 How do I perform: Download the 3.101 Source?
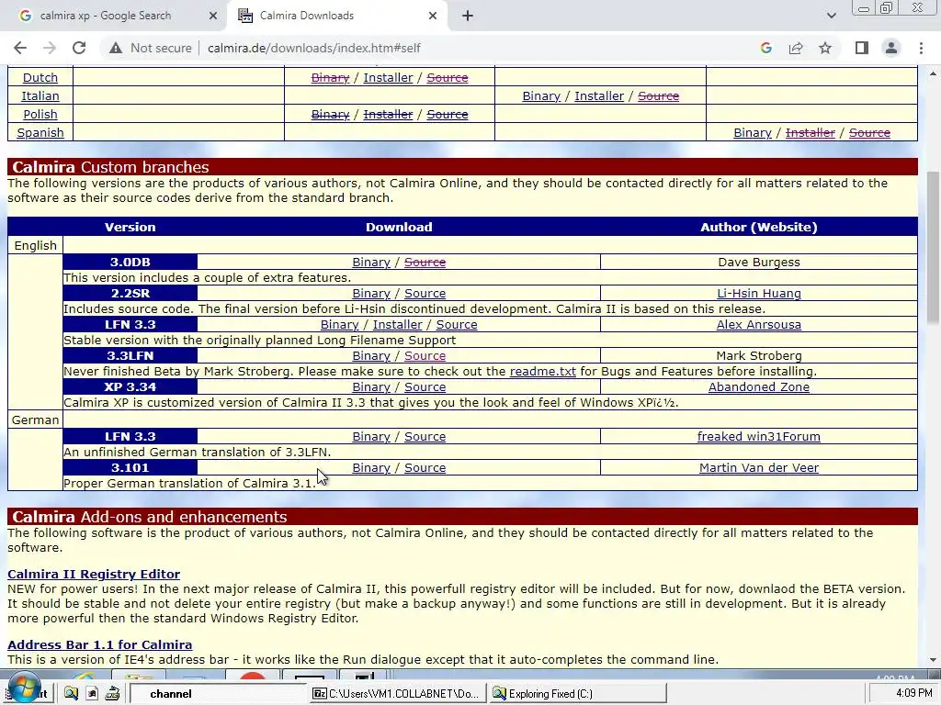coord(425,467)
